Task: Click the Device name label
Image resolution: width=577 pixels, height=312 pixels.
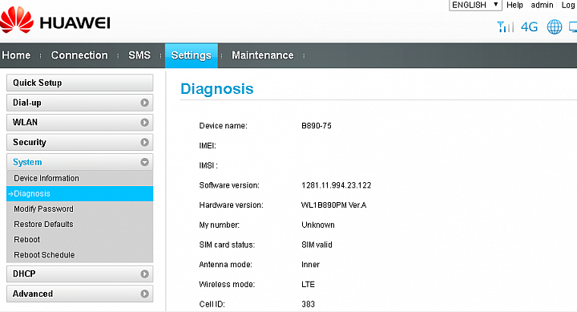Action: pos(224,126)
